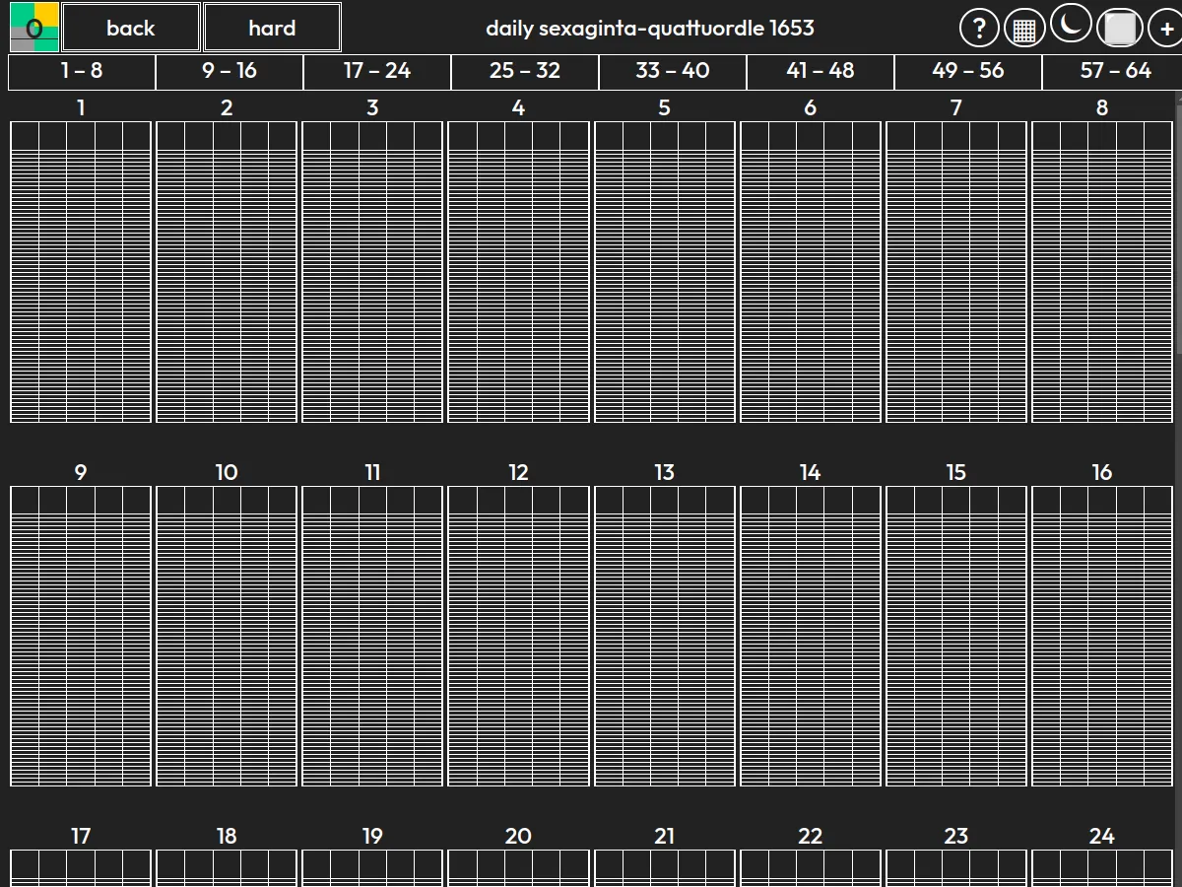Click the hard mode button

(272, 28)
